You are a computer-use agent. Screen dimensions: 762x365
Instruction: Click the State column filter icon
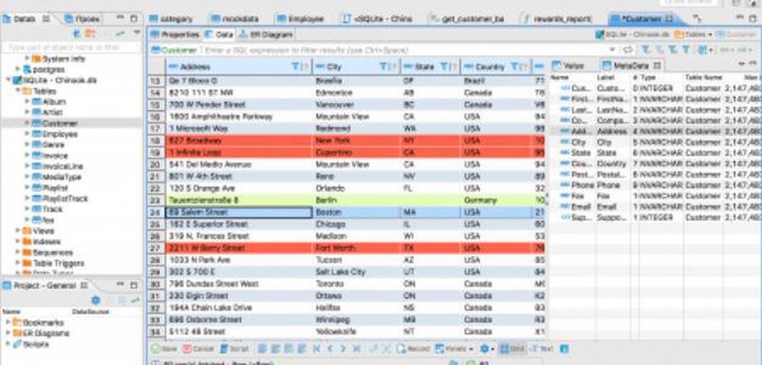click(445, 66)
